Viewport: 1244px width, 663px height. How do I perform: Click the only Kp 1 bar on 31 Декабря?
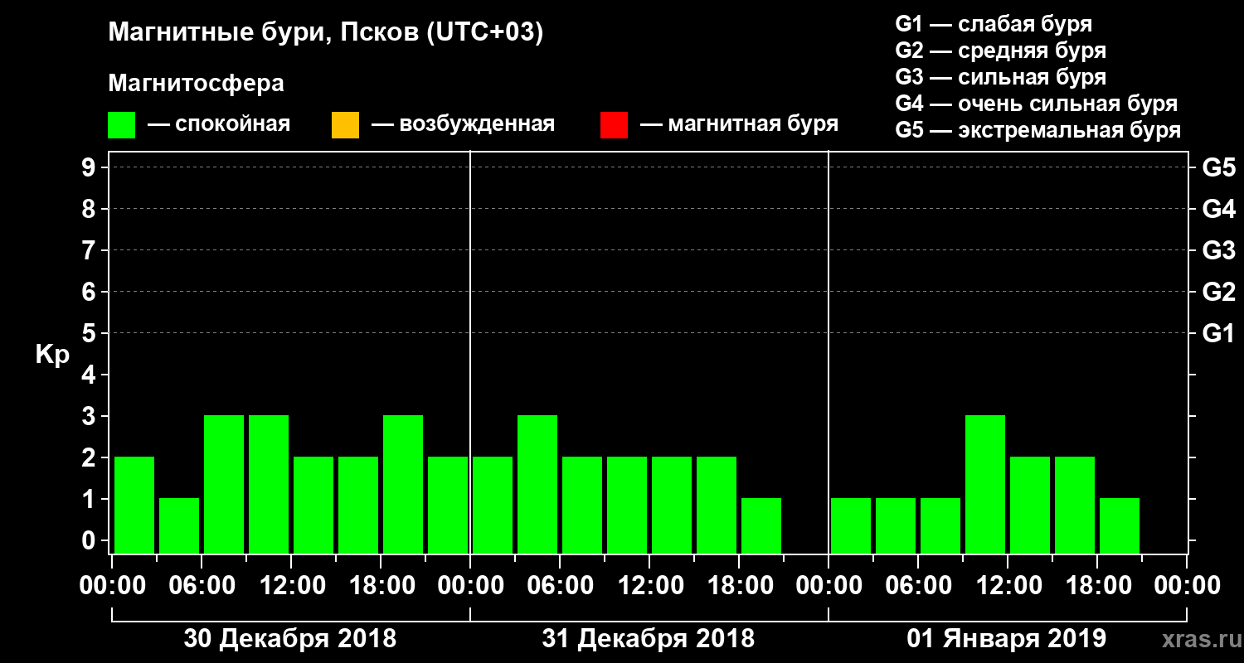point(761,525)
